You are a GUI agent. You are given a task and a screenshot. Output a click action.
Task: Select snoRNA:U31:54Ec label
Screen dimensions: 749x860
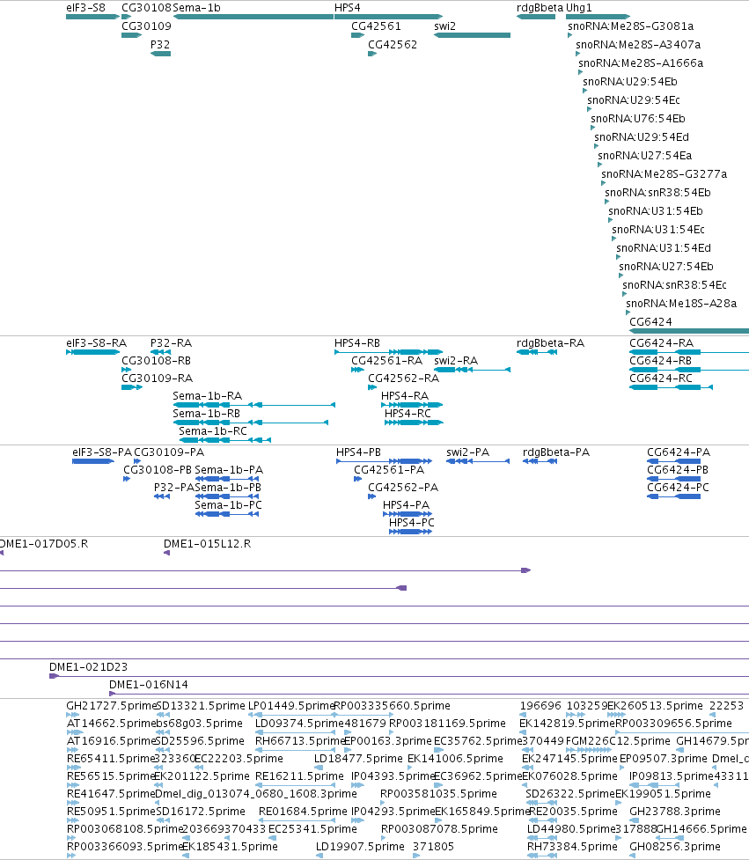point(658,230)
